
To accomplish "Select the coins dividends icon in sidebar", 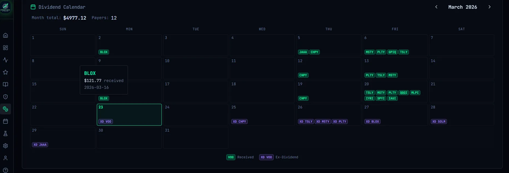I will pos(5,109).
